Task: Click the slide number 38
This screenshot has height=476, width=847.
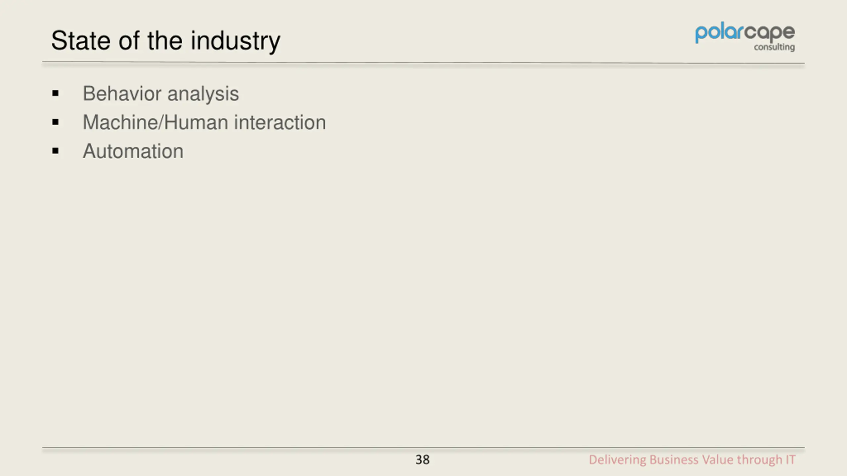Action: [423, 460]
